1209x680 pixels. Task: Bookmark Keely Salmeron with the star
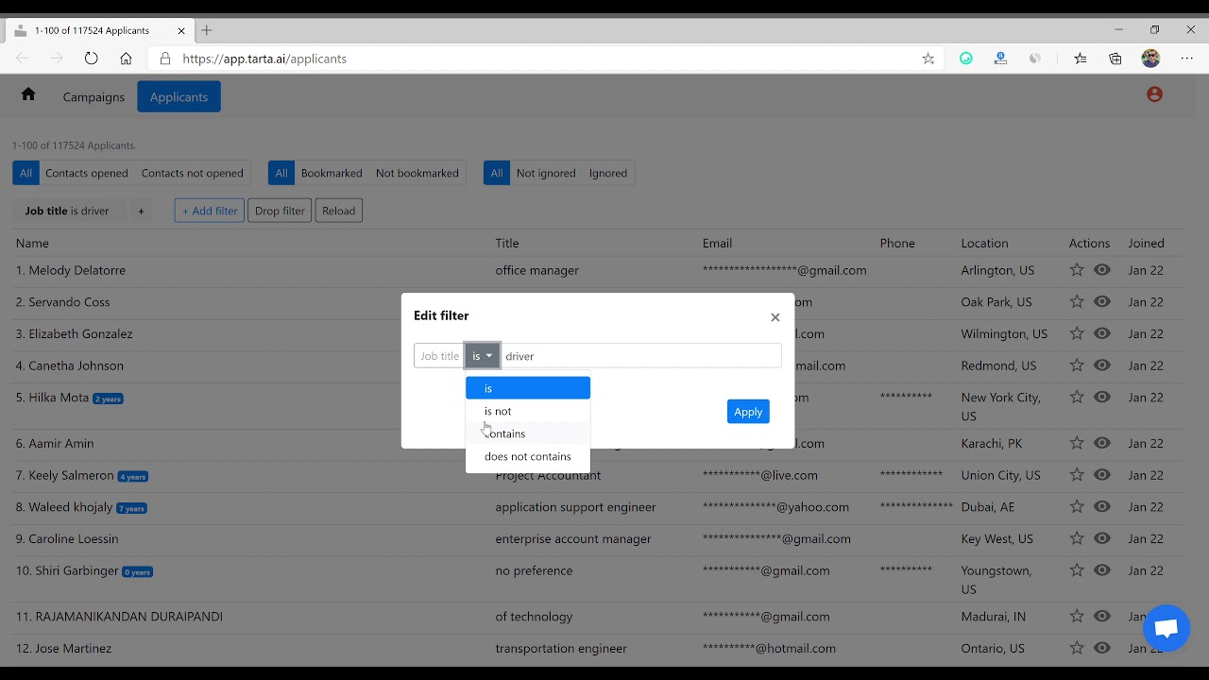1077,475
